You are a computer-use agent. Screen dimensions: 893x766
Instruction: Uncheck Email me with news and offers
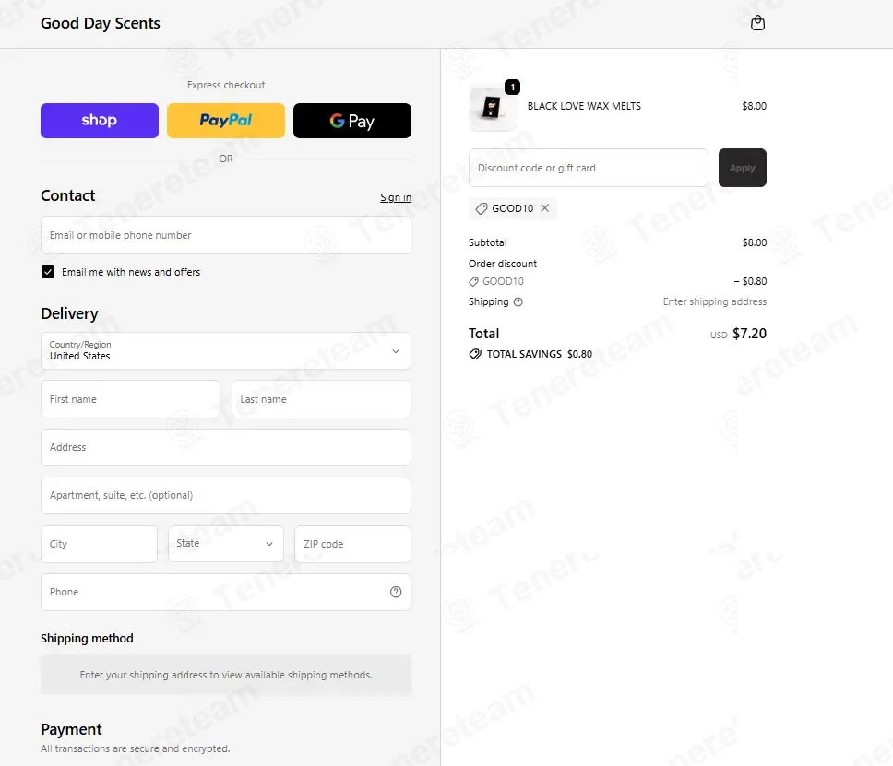pos(48,272)
